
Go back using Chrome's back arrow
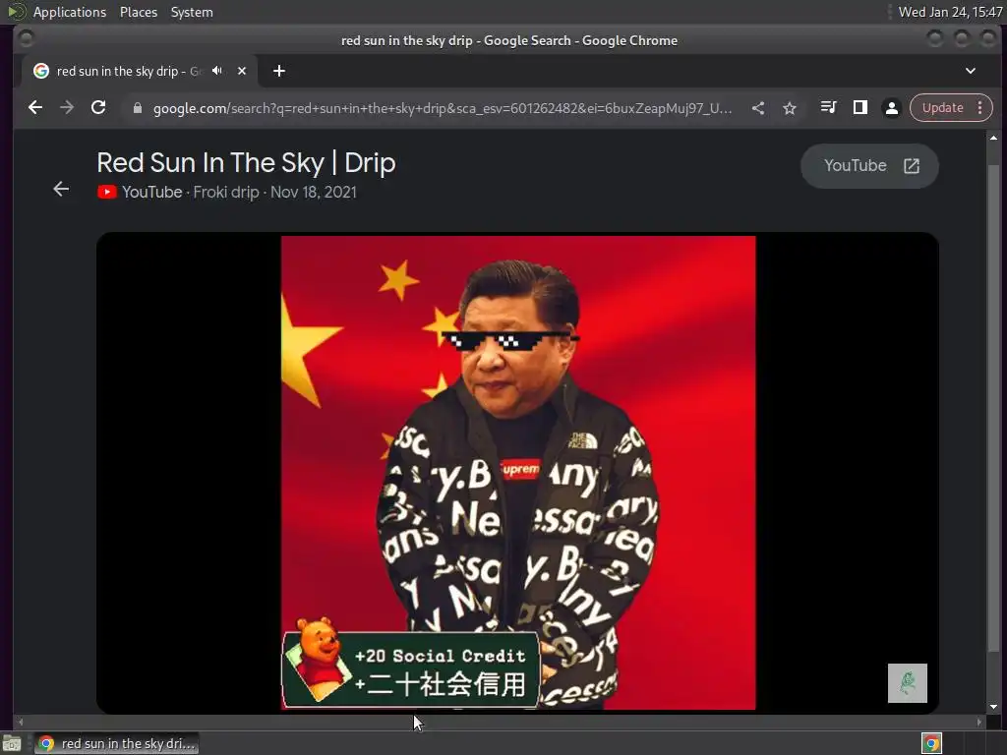pyautogui.click(x=35, y=107)
